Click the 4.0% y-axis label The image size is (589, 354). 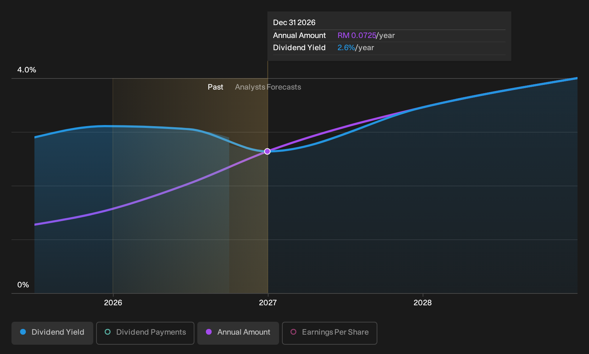click(27, 70)
